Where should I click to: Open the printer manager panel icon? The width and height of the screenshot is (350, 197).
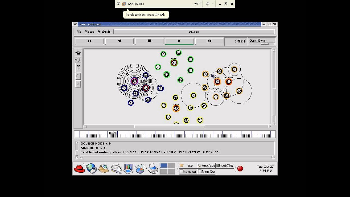click(153, 169)
